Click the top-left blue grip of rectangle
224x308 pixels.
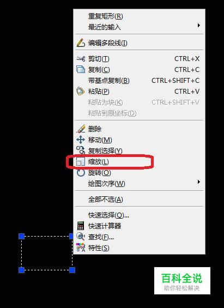point(21,236)
